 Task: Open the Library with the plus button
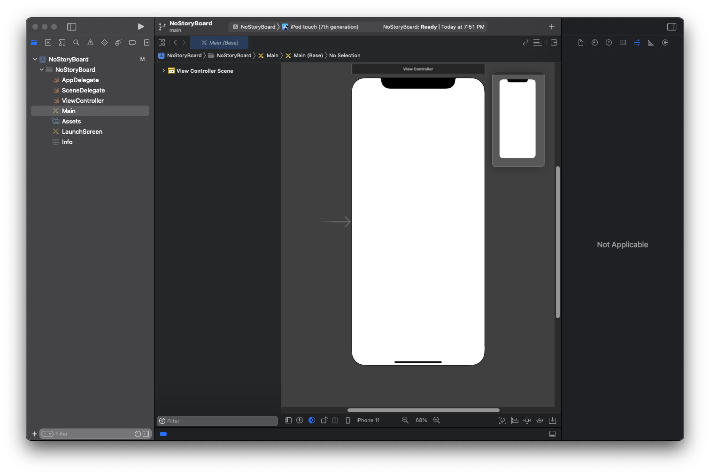pyautogui.click(x=552, y=27)
